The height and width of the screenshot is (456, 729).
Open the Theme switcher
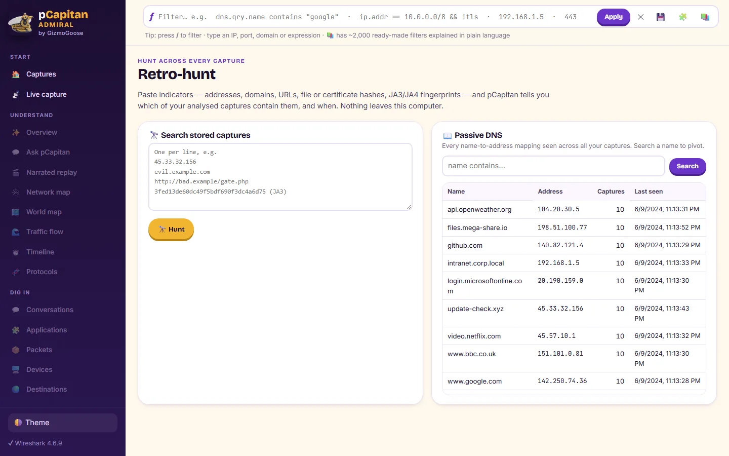pos(63,423)
